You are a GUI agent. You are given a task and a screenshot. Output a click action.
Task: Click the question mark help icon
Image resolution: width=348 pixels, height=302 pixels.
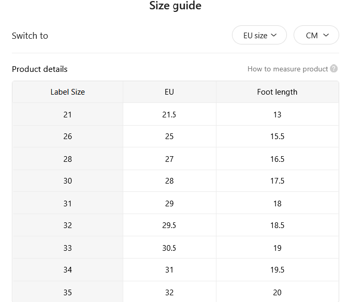point(334,69)
